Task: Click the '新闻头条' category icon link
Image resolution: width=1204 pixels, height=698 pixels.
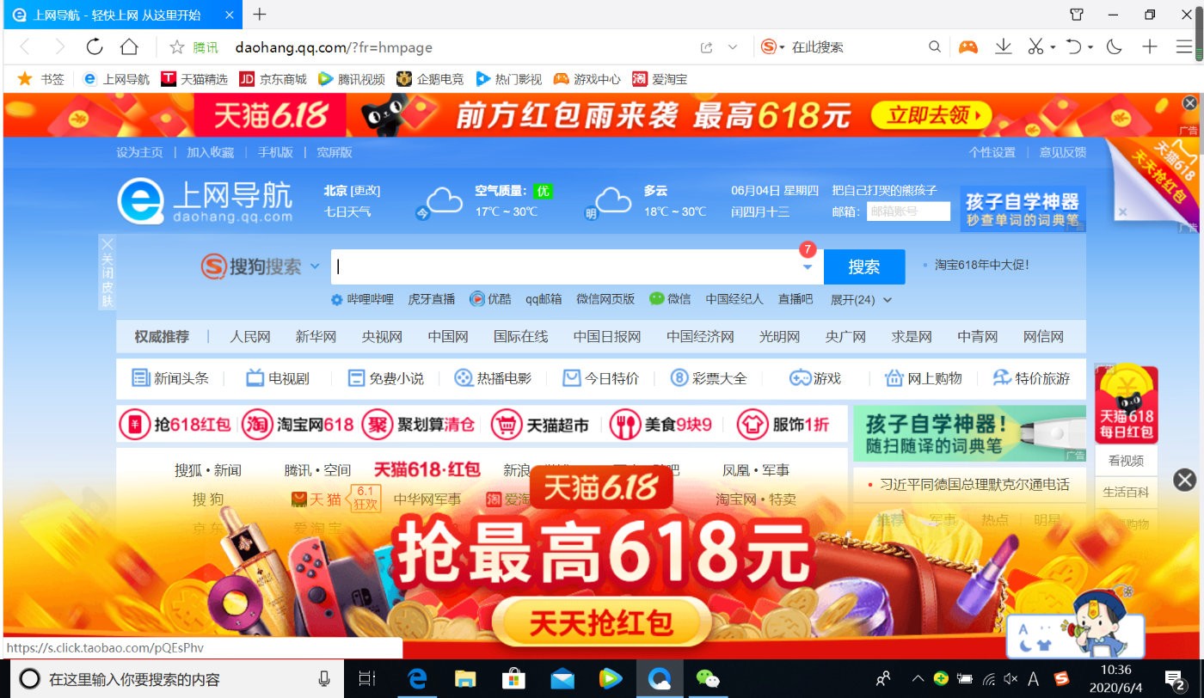Action: tap(170, 378)
